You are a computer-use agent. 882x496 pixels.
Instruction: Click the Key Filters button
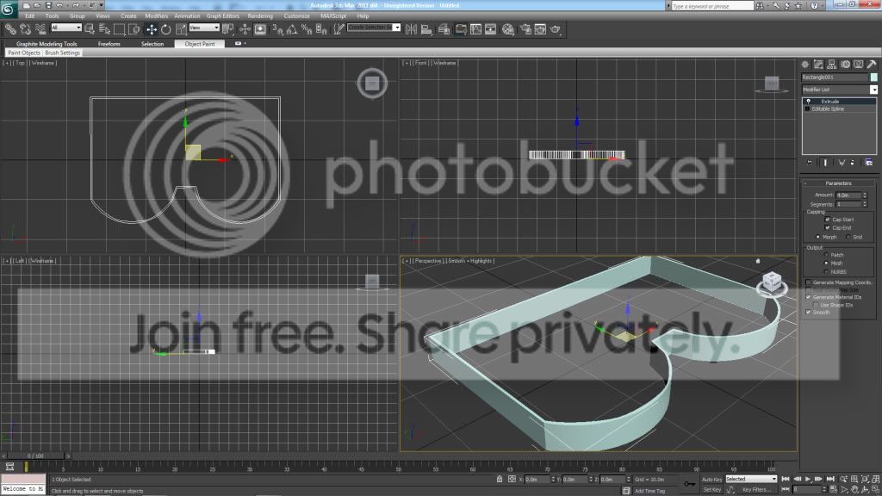tap(755, 490)
